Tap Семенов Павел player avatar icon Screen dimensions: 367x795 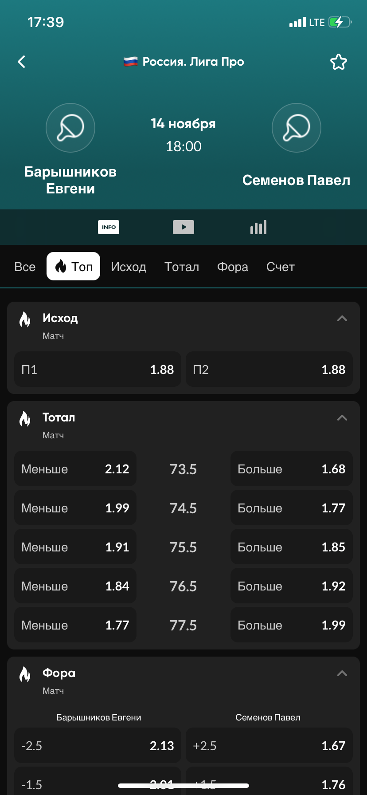point(296,128)
